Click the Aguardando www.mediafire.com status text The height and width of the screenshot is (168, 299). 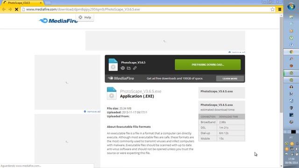[x=21, y=166]
